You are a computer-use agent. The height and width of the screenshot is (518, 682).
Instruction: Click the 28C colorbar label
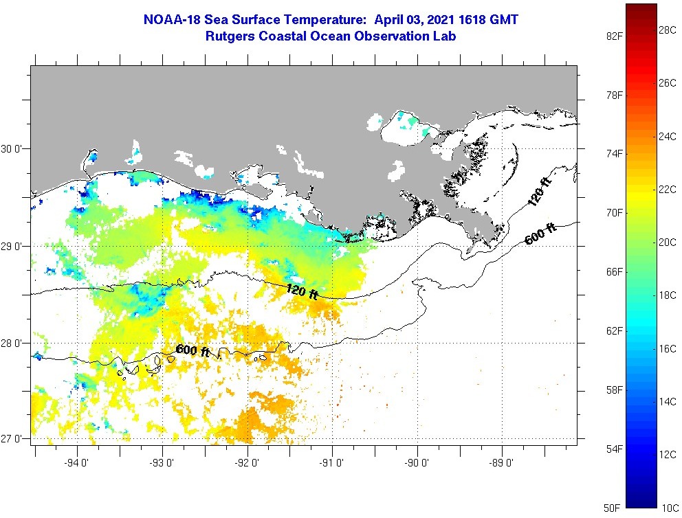coord(668,30)
